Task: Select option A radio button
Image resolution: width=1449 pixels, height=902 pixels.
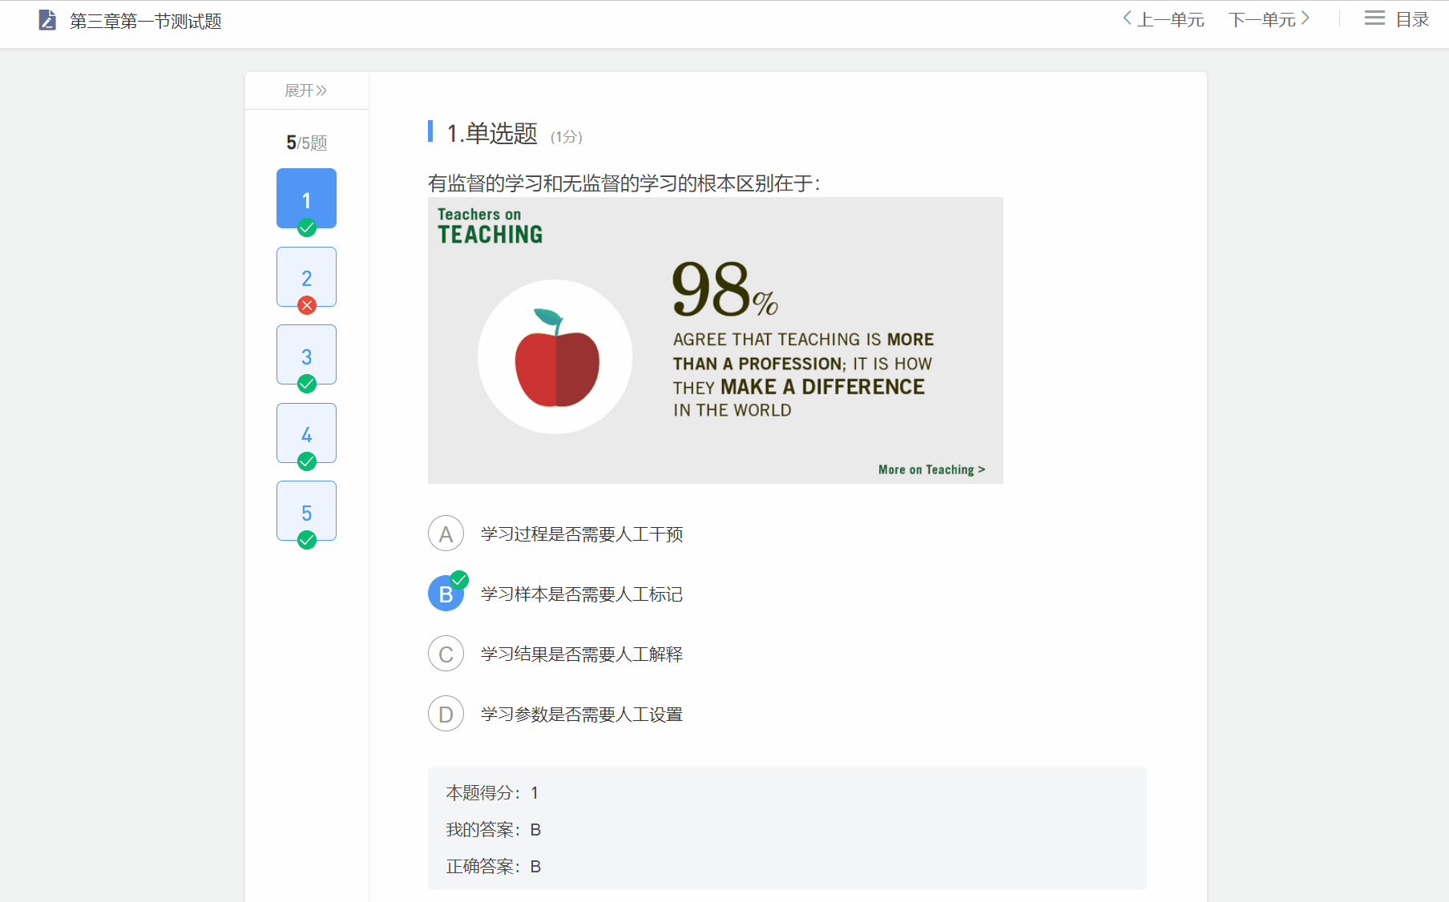Action: click(x=446, y=534)
